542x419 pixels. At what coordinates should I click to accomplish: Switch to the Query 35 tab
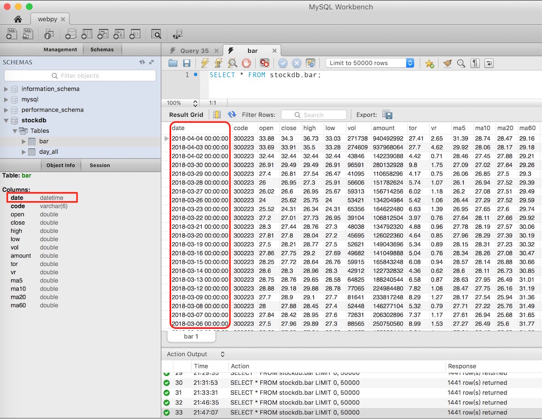[x=194, y=51]
